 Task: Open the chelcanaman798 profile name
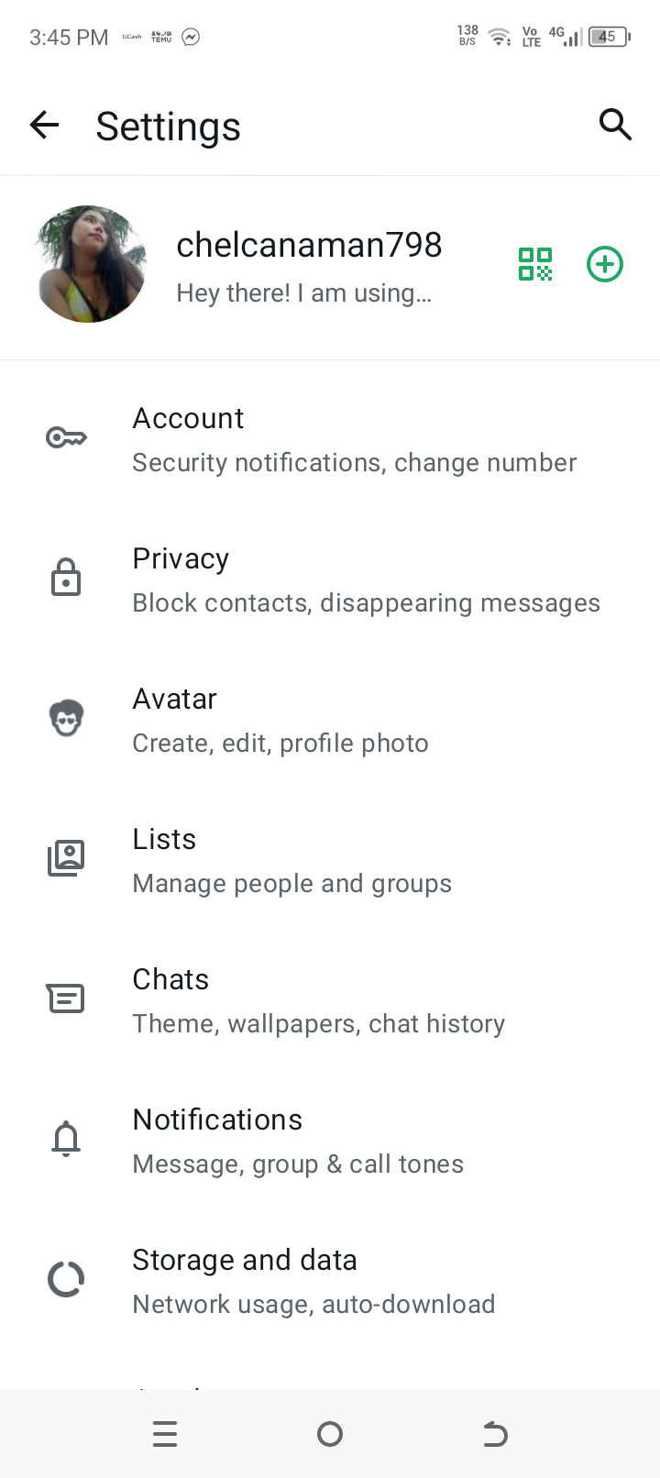(x=309, y=245)
